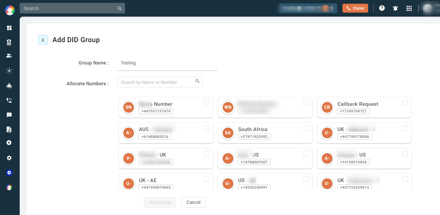Screen dimensions: 440x215
Task: Click the Cancel button
Action: (x=193, y=202)
